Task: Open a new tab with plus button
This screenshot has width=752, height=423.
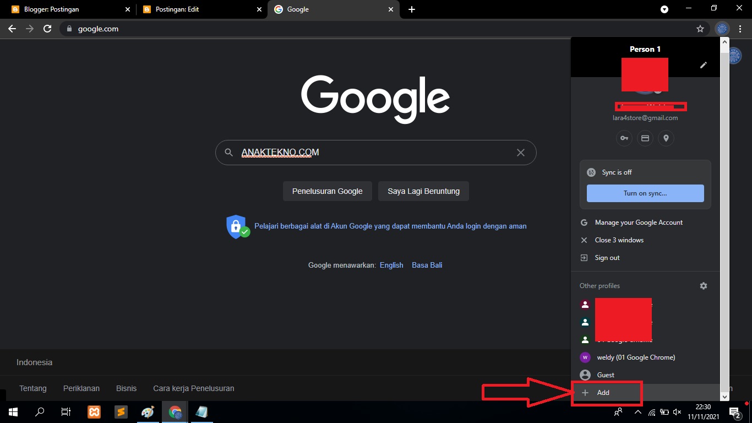Action: [412, 9]
